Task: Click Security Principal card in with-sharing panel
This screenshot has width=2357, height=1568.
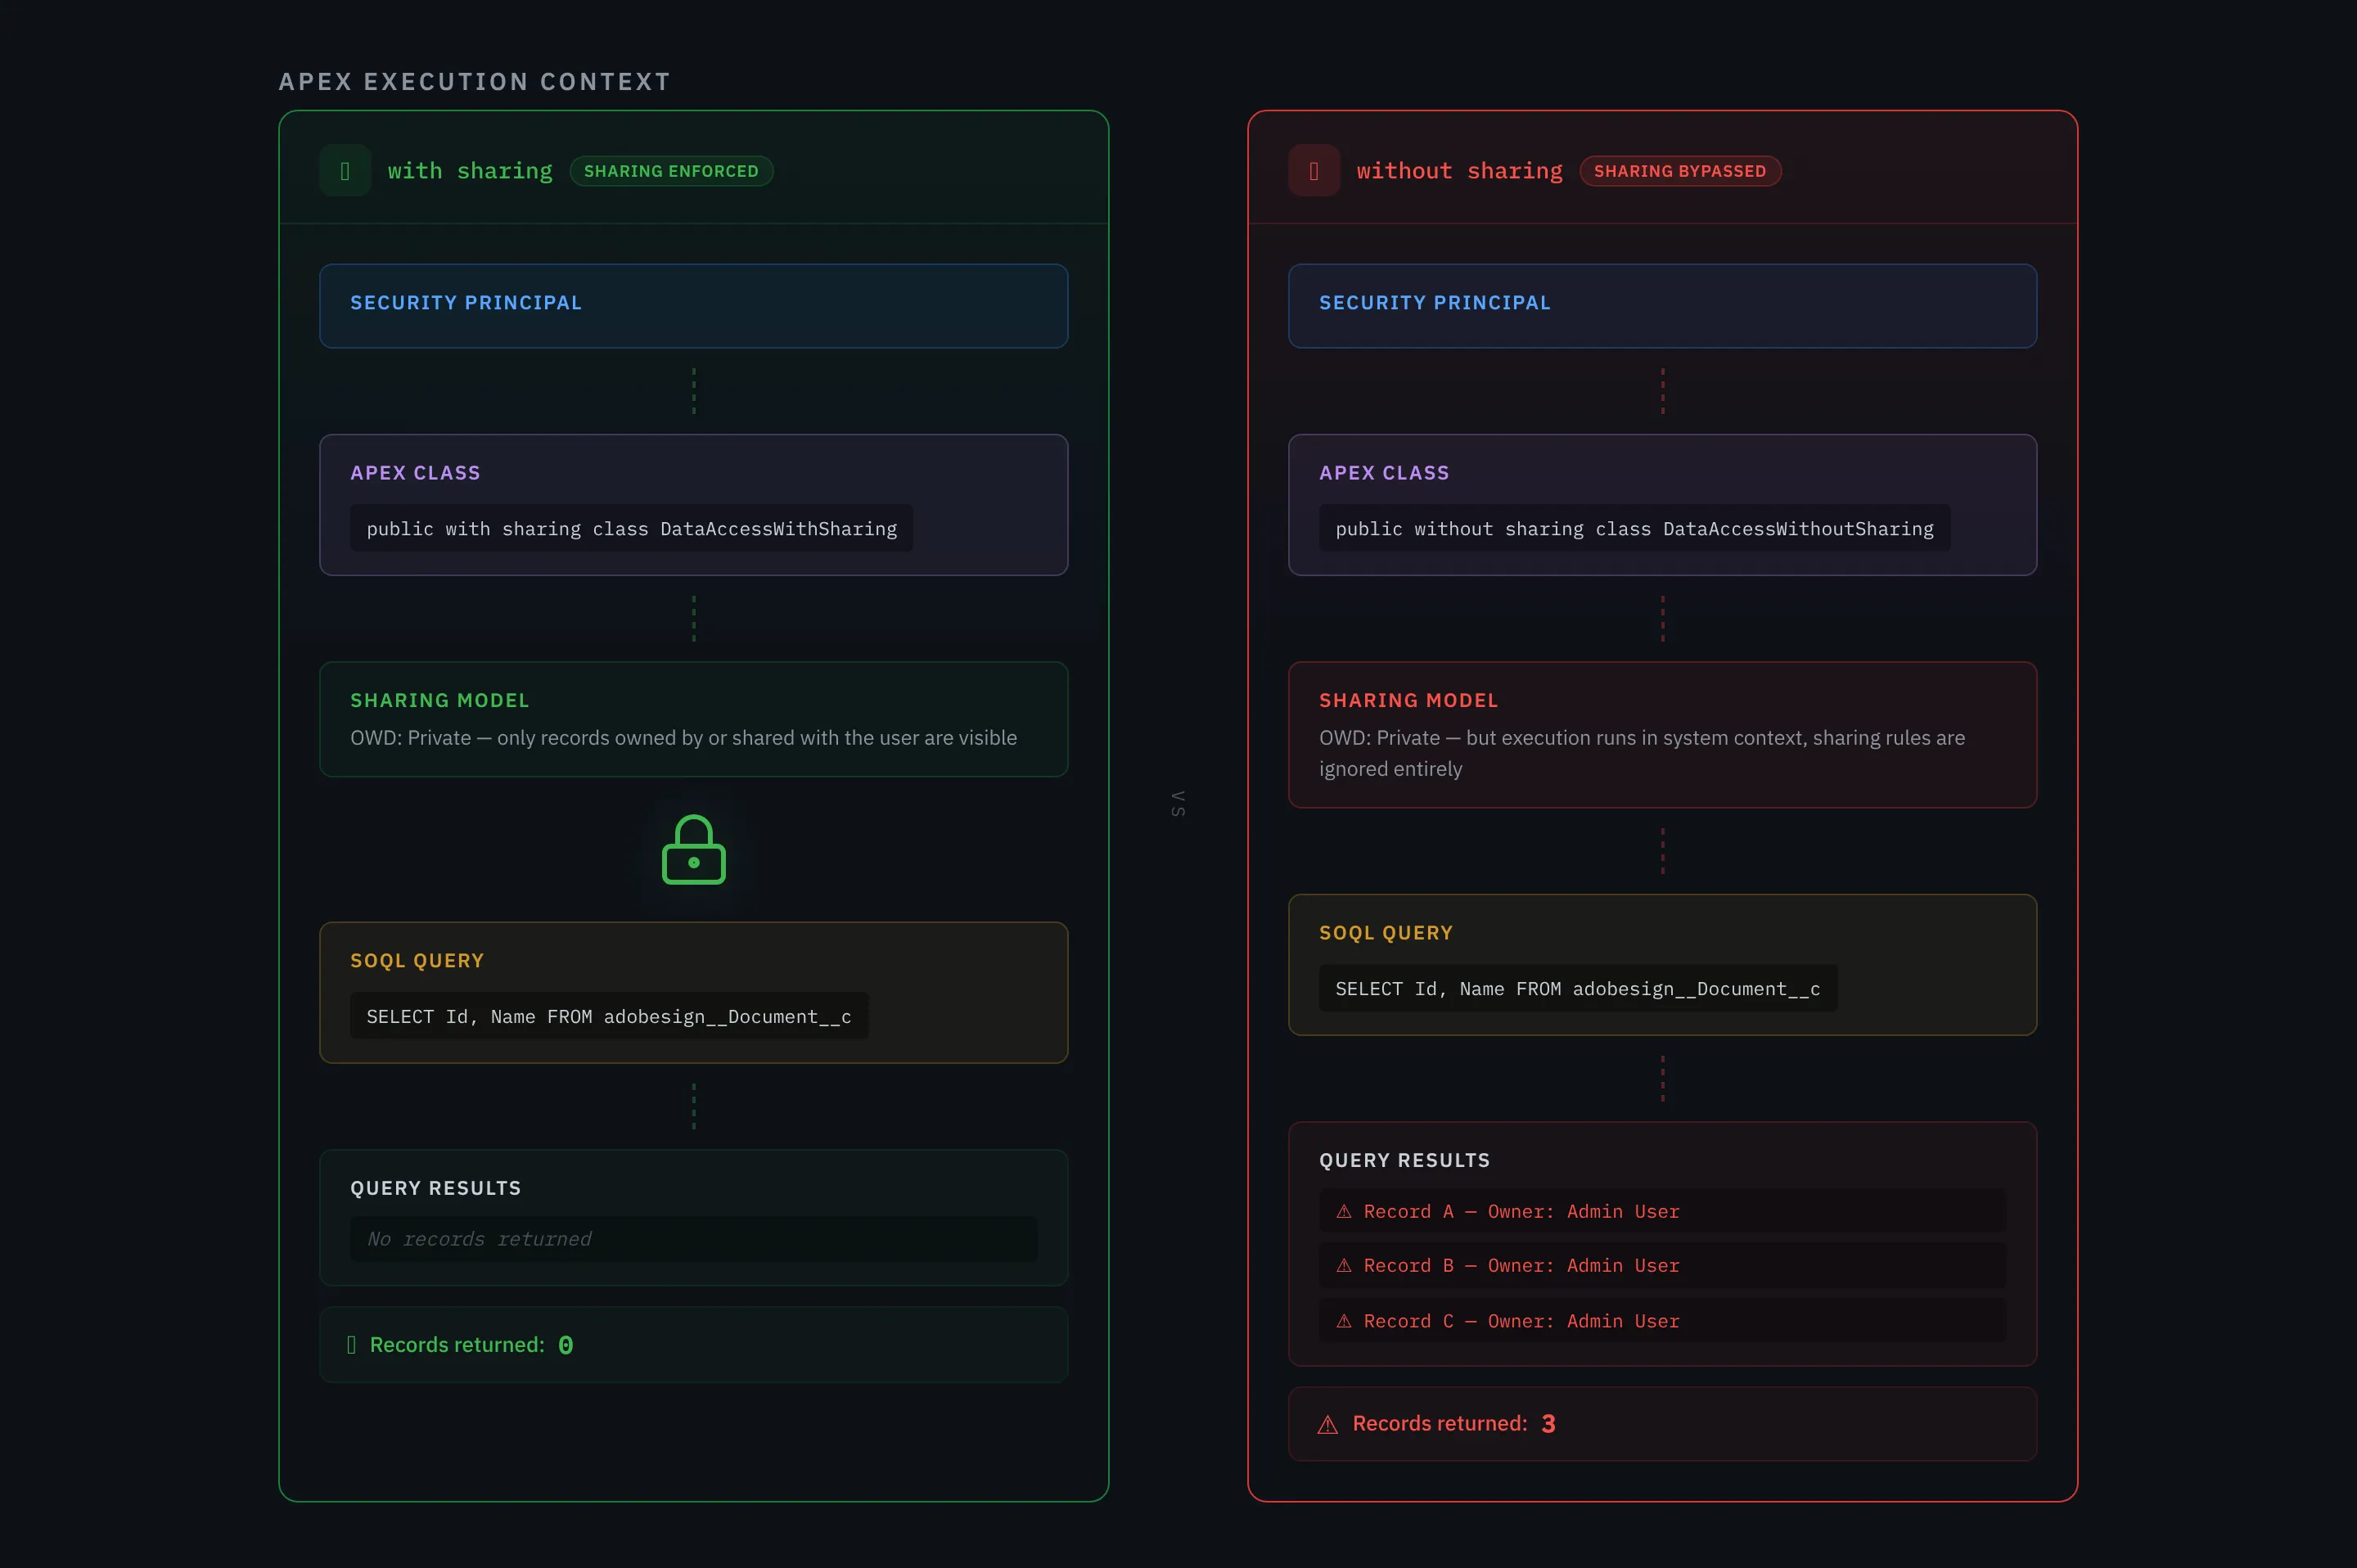Action: pyautogui.click(x=694, y=306)
